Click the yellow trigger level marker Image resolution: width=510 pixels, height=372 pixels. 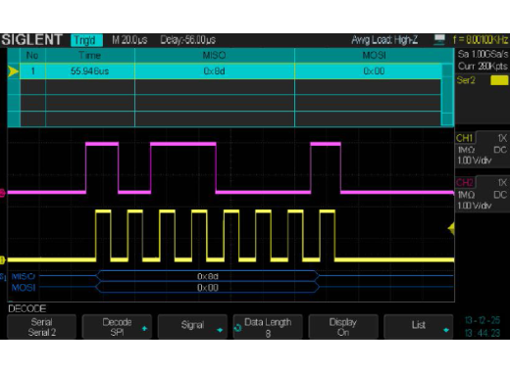(451, 229)
